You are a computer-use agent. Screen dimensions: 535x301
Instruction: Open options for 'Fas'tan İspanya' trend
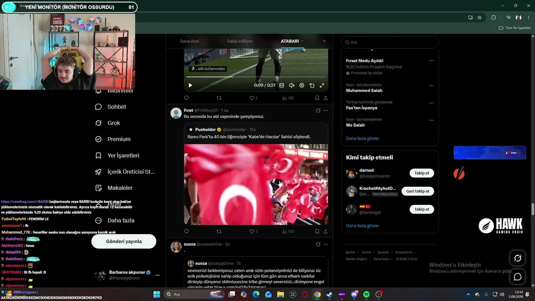click(431, 102)
